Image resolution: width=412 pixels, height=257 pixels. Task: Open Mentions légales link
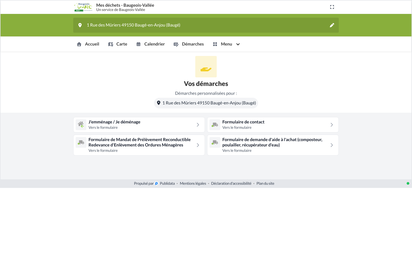coord(193,184)
